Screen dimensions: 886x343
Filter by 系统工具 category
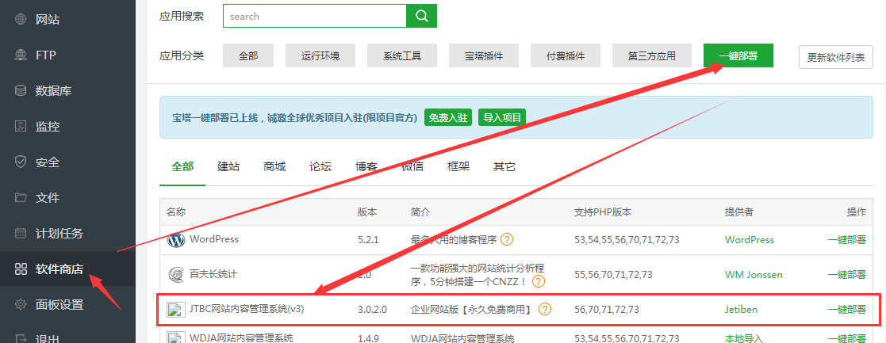(x=402, y=56)
